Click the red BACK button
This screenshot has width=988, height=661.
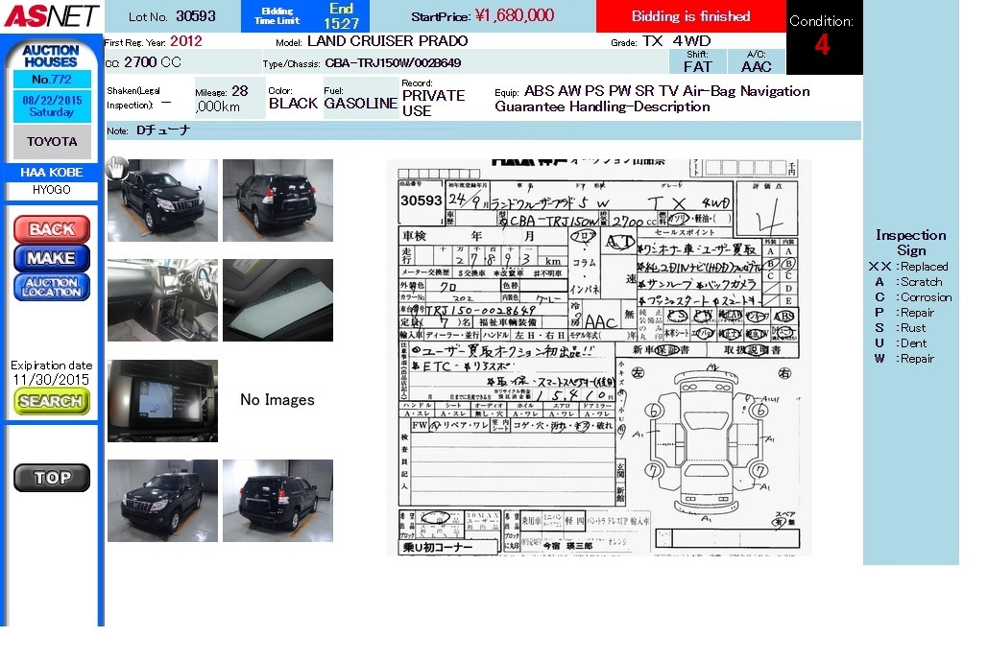51,229
